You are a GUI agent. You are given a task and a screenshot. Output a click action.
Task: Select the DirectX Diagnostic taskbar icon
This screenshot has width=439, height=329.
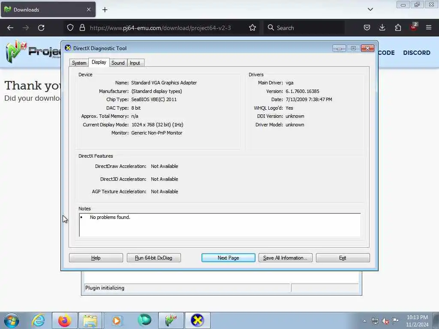[197, 320]
